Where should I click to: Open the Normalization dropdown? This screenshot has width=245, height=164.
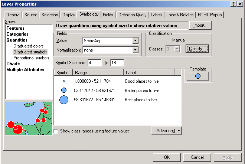coord(135,50)
